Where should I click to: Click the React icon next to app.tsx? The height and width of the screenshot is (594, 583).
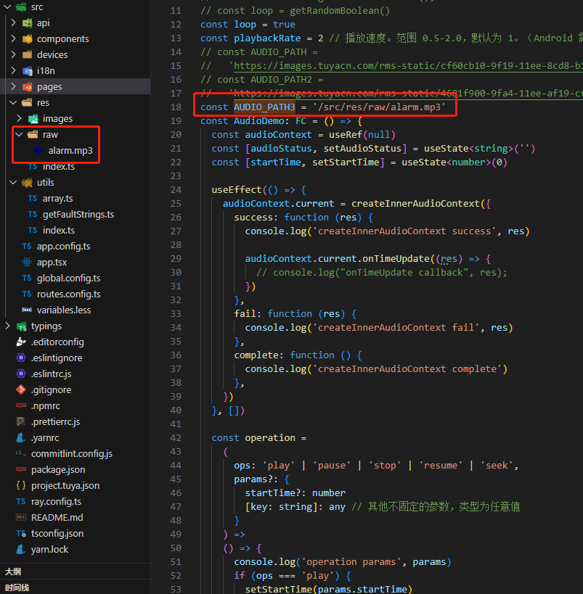click(27, 262)
